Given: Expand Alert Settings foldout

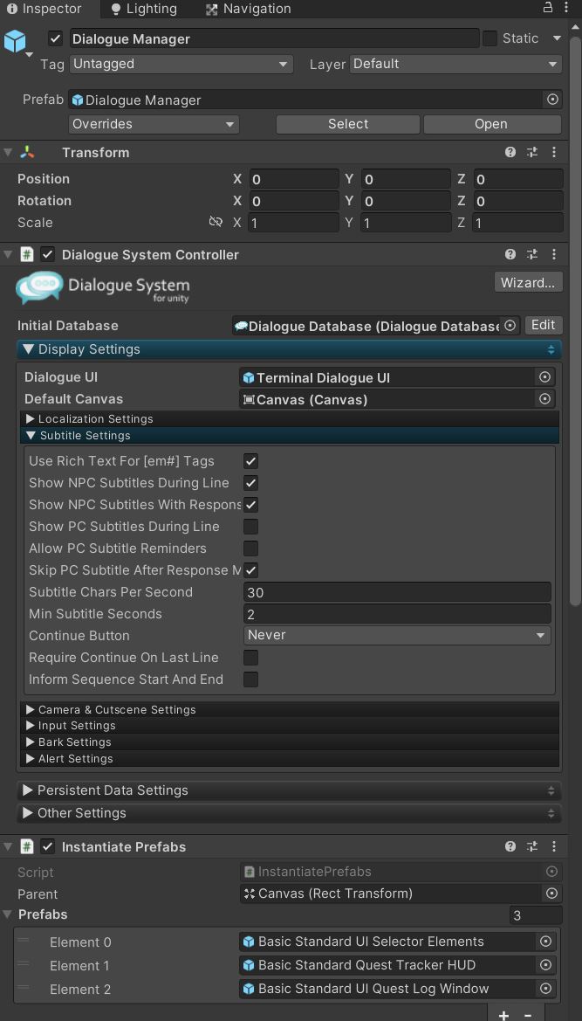Looking at the screenshot, I should 291,759.
